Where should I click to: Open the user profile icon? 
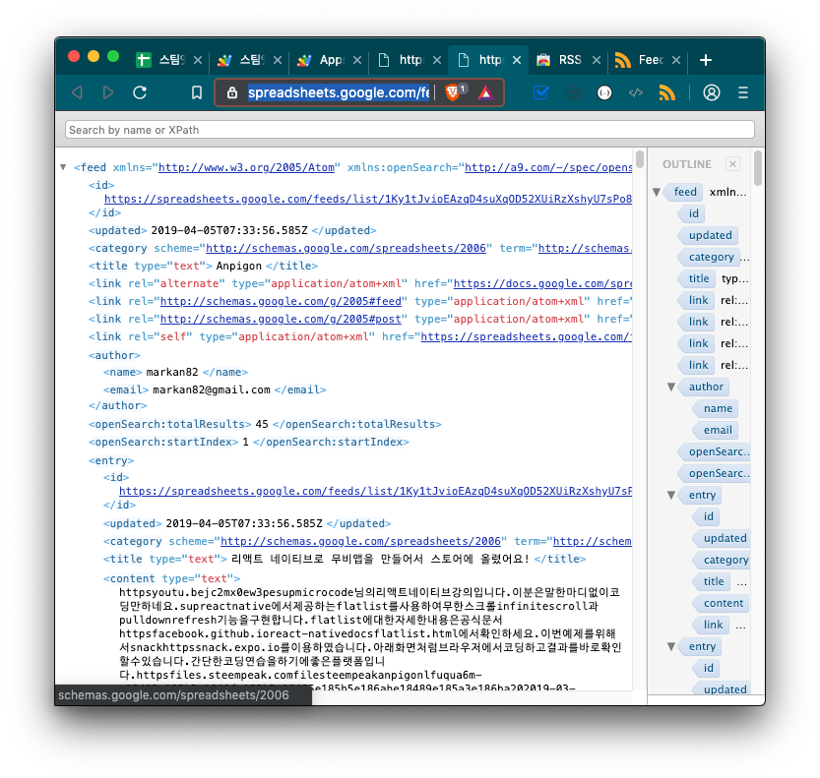pyautogui.click(x=711, y=92)
